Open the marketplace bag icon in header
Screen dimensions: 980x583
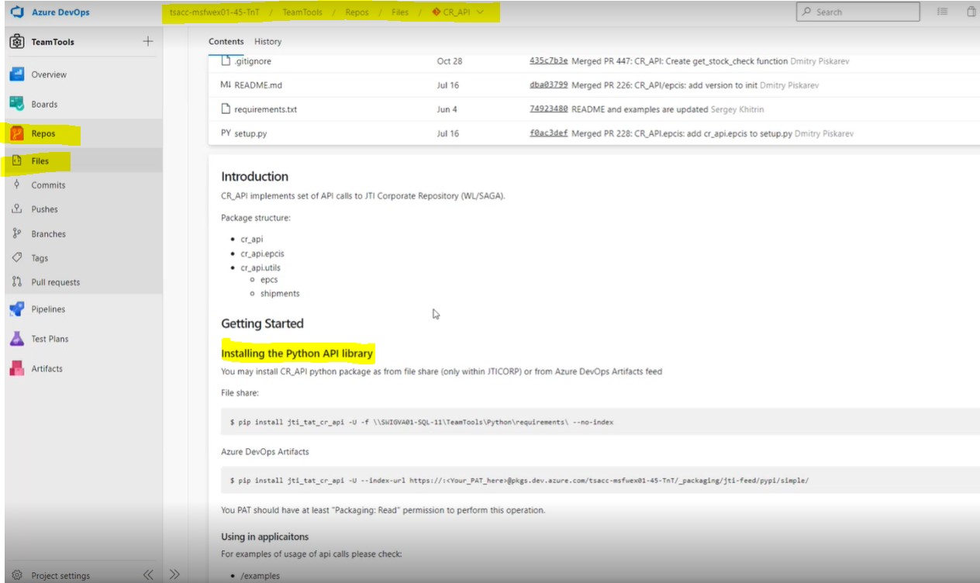(971, 12)
